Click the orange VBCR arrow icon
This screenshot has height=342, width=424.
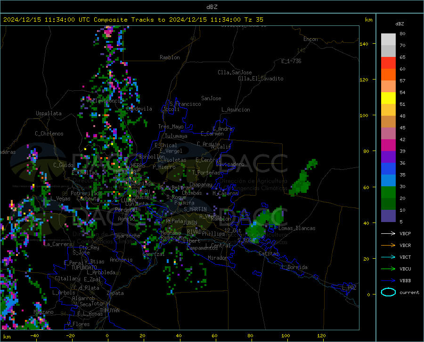tap(388, 246)
